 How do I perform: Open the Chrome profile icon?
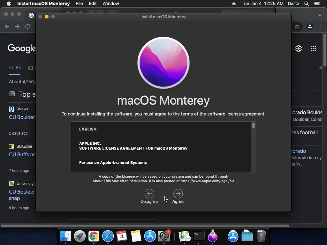coord(310,26)
